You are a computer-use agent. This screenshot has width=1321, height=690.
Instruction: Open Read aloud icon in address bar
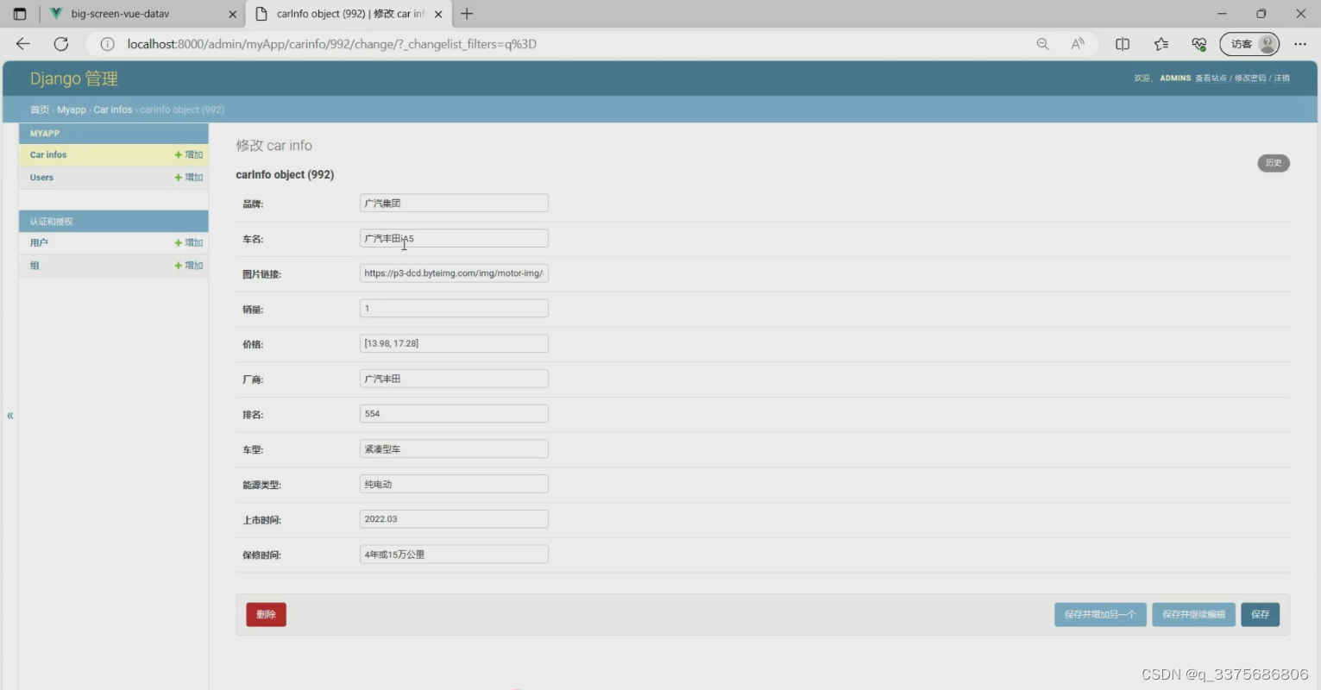tap(1078, 44)
